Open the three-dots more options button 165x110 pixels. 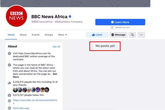(x=141, y=35)
